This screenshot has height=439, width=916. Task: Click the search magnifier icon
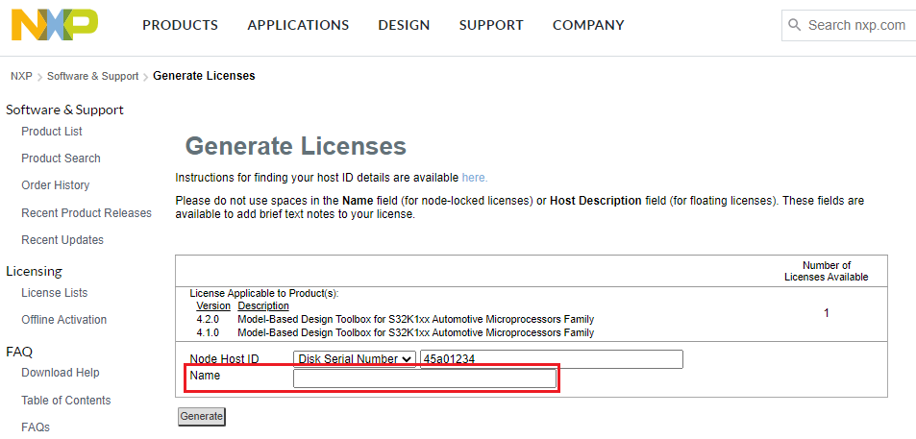[x=794, y=25]
